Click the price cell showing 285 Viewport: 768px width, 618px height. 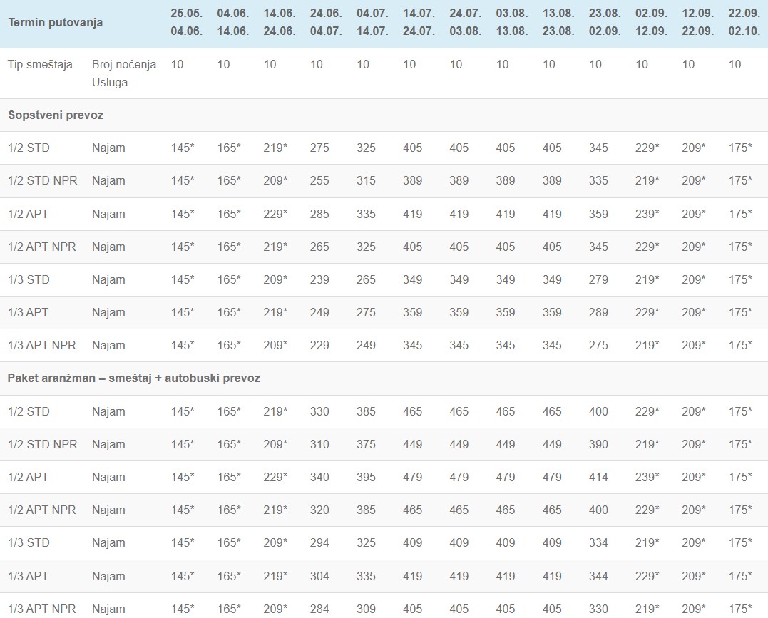[319, 214]
